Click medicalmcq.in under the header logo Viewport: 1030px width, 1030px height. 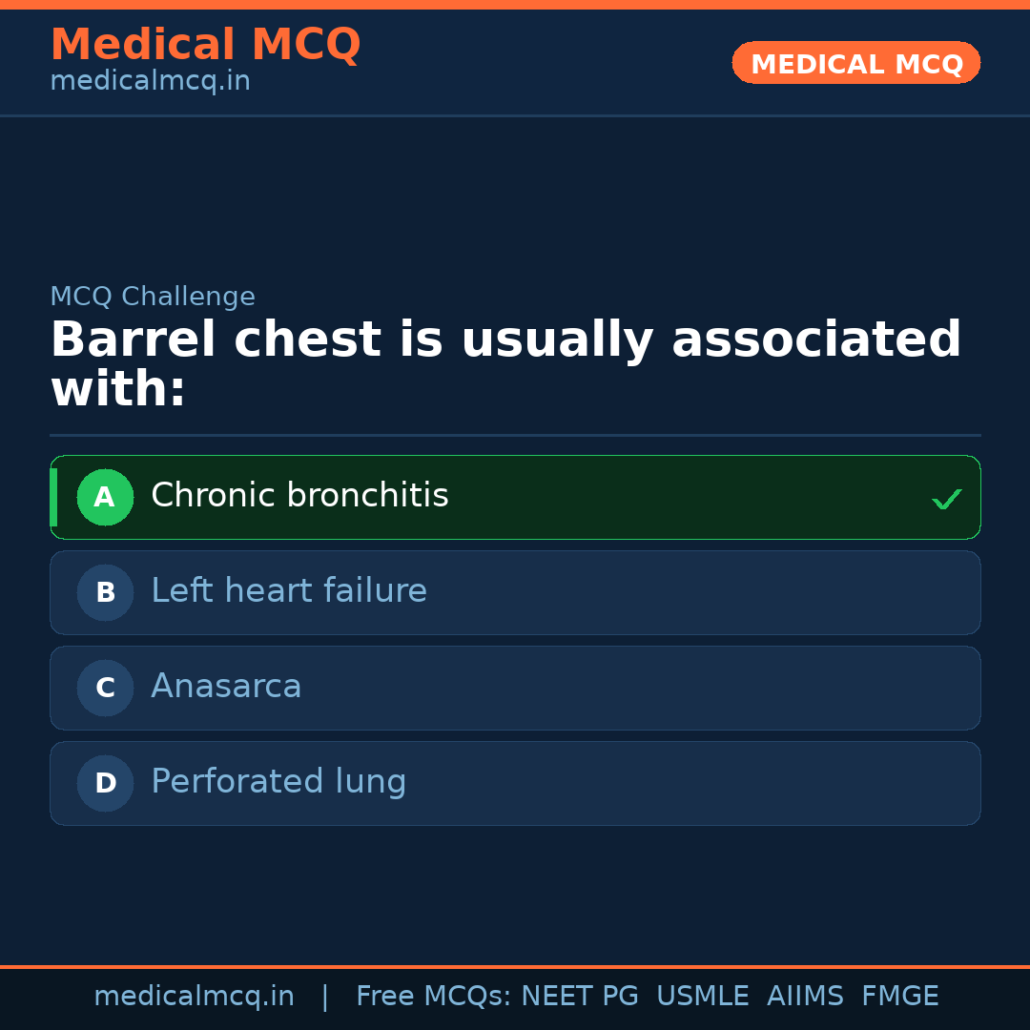pyautogui.click(x=150, y=80)
